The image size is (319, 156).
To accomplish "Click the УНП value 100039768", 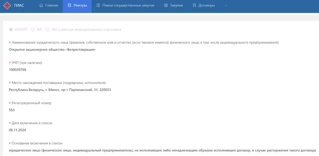I will [x=18, y=70].
